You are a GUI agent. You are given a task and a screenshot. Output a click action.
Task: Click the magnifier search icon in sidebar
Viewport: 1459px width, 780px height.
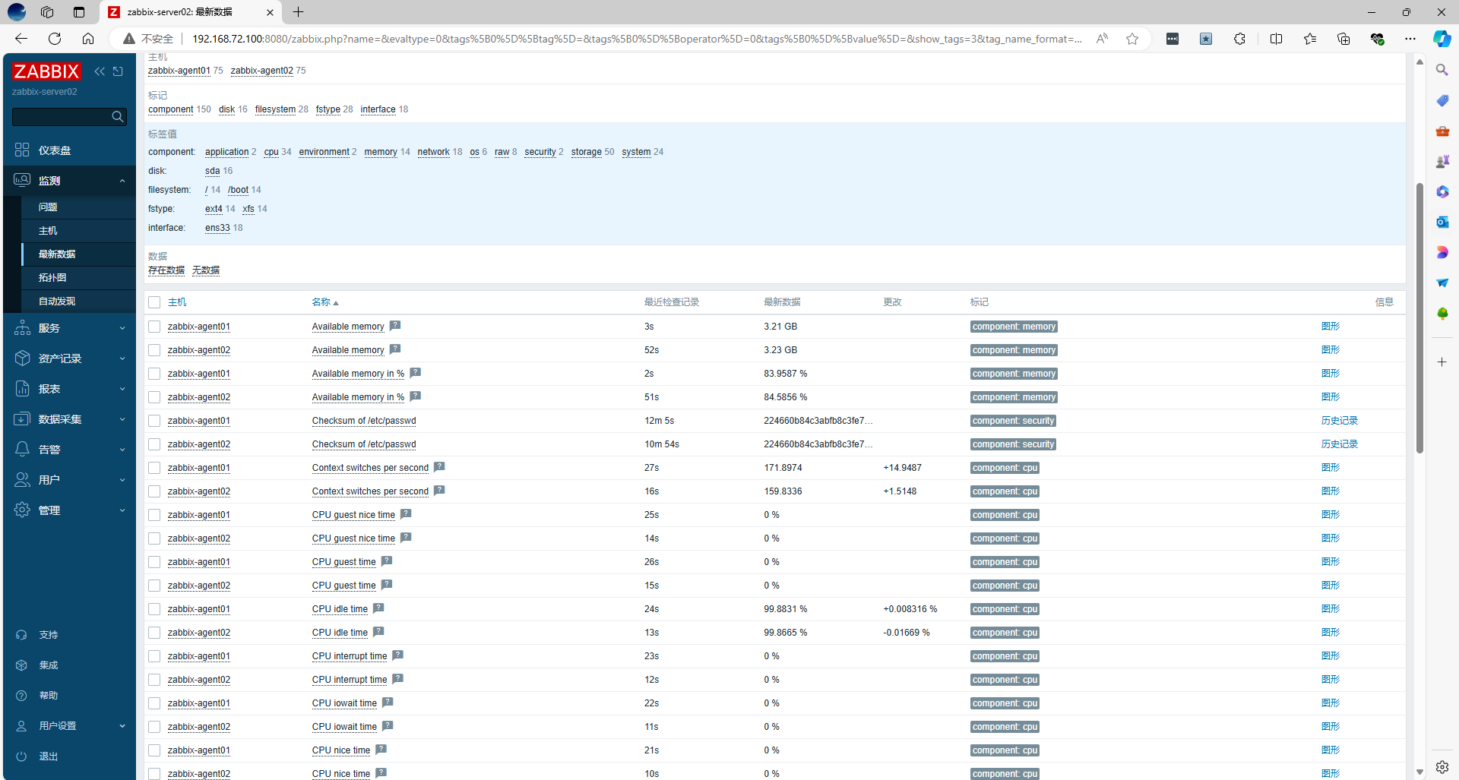click(117, 116)
